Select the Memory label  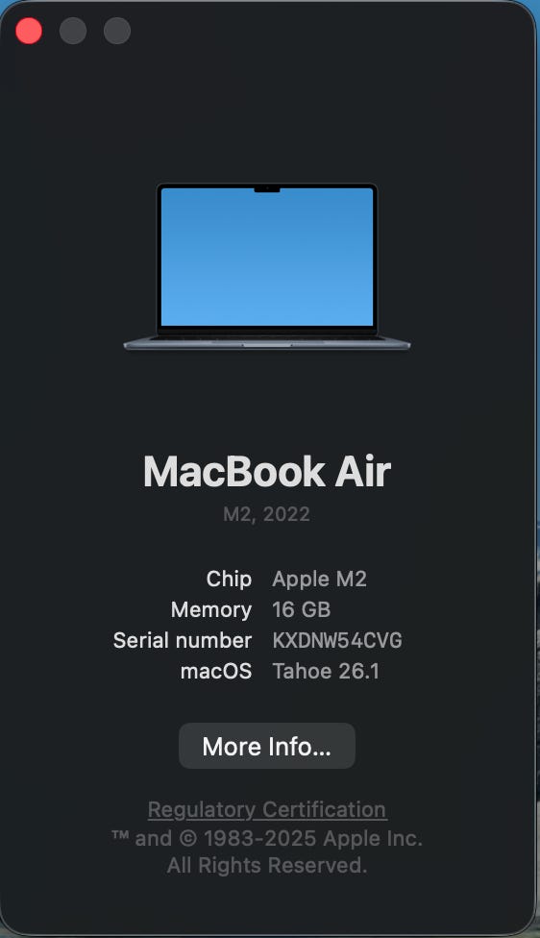pos(211,609)
